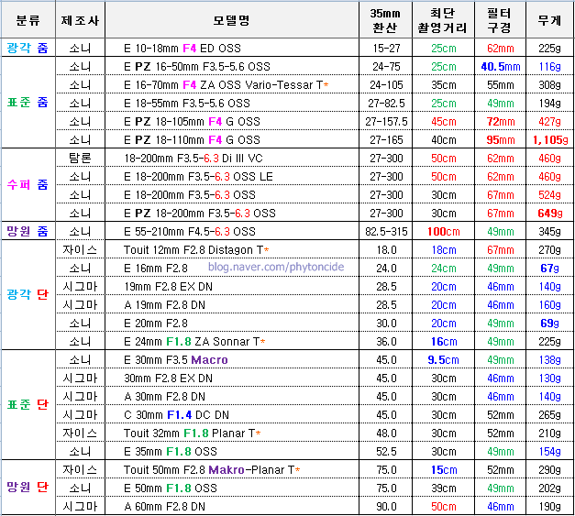Select the 망원 줌 category cell

[28, 231]
